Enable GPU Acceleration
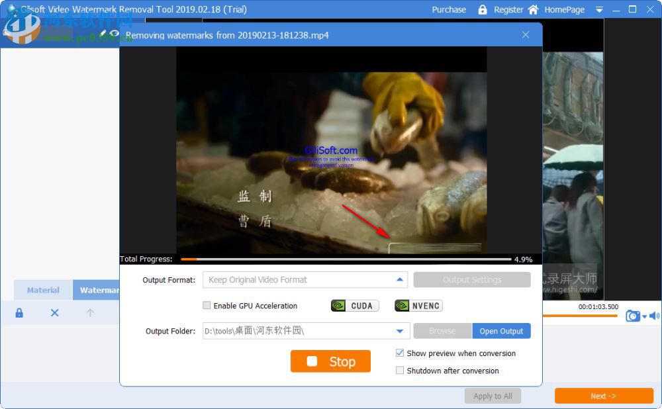Screen dimensions: 662x409 [x=207, y=305]
